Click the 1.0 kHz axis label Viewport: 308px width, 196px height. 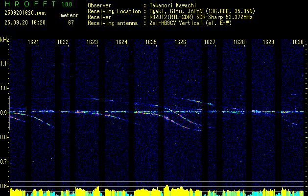click(x=4, y=89)
